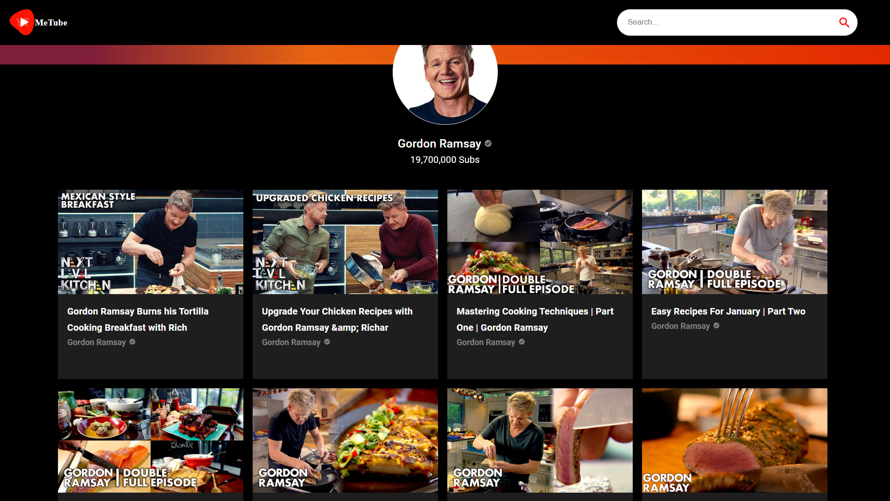Click the MeTube text label in header
890x501 pixels.
pos(51,22)
